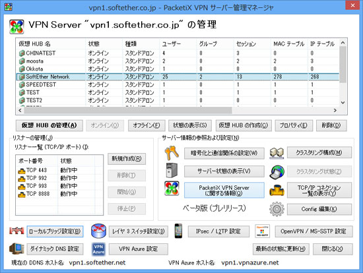Open ダイナミック DNS 設定
Viewport: 363px width, 273px height.
(x=55, y=249)
